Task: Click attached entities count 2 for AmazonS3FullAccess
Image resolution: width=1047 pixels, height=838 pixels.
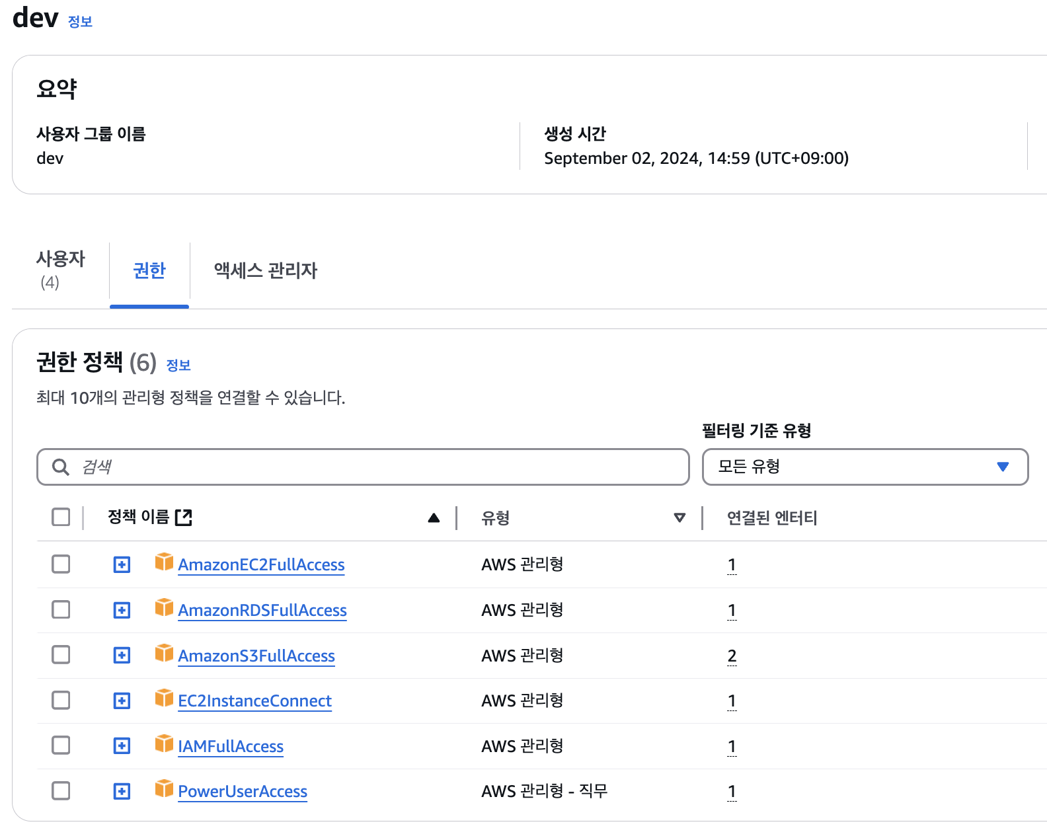Action: click(x=732, y=656)
